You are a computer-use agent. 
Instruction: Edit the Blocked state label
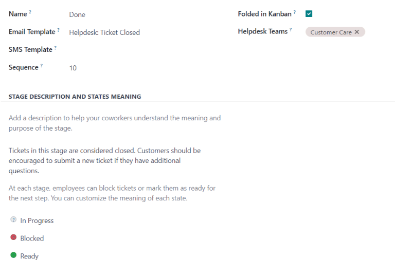(x=32, y=238)
